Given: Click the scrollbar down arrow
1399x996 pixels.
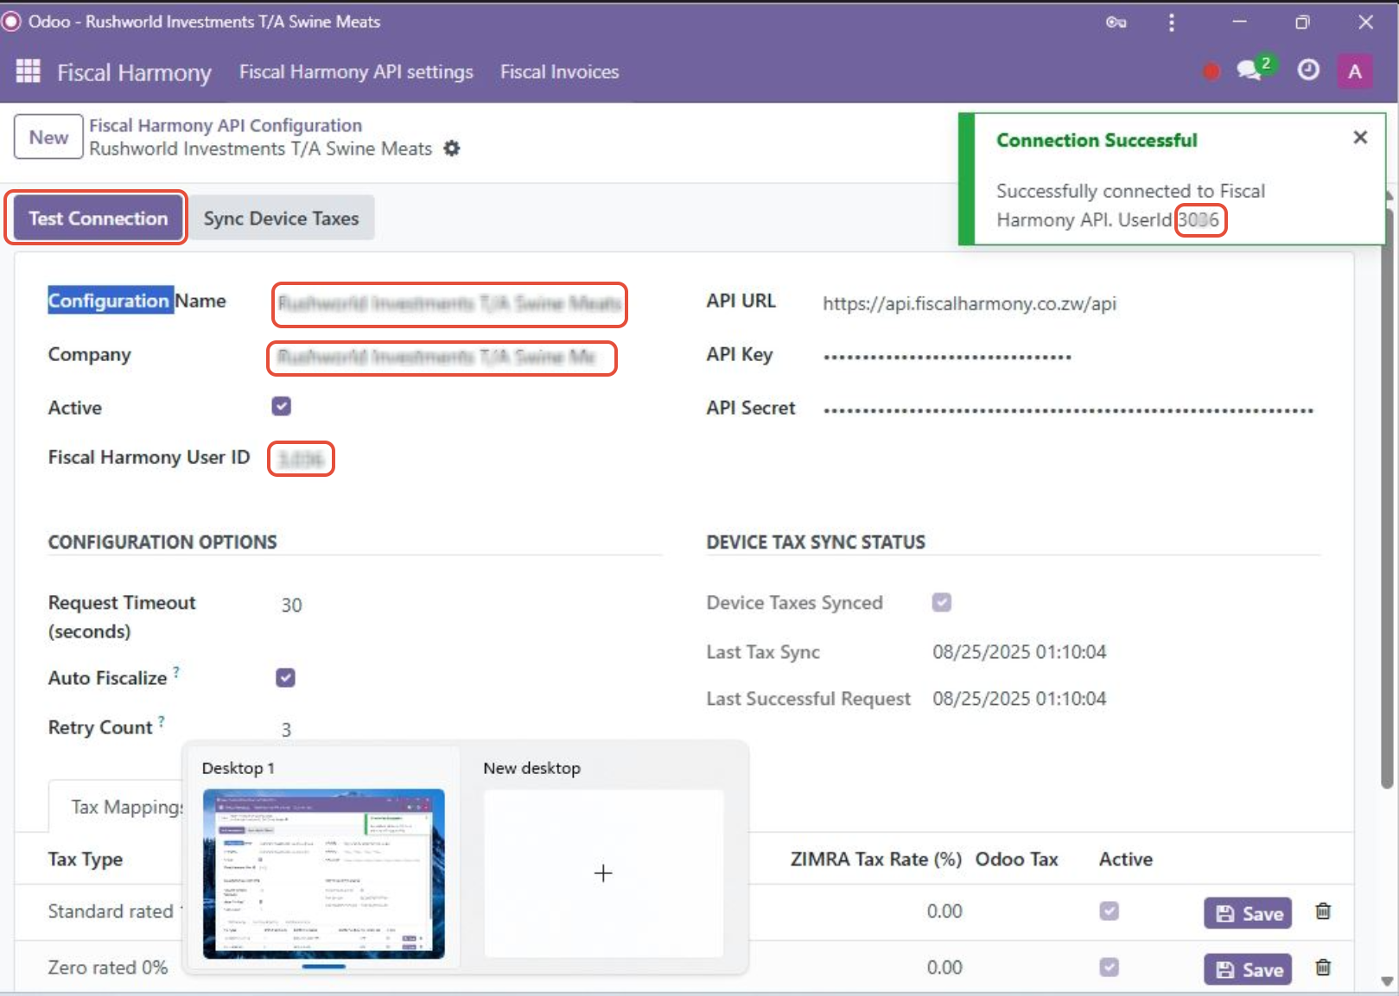Looking at the screenshot, I should click(1387, 982).
